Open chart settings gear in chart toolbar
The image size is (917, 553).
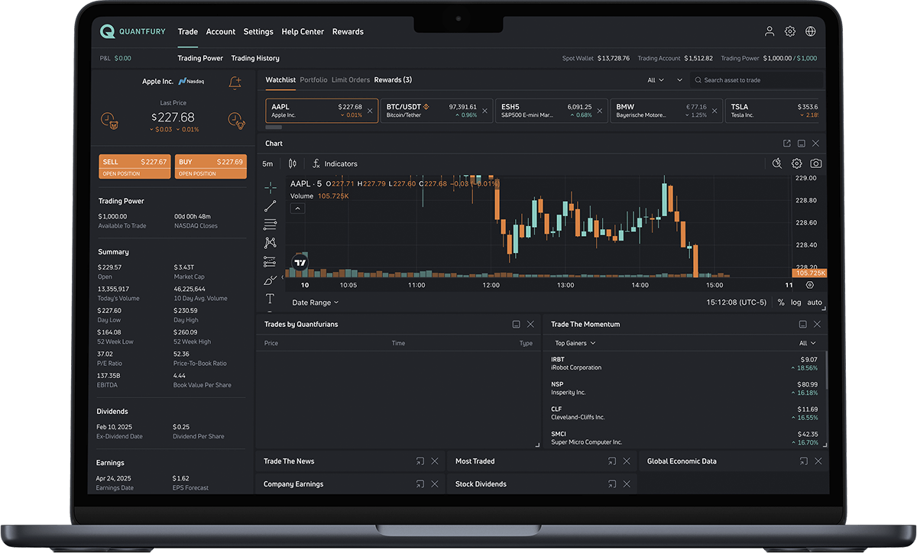point(796,163)
